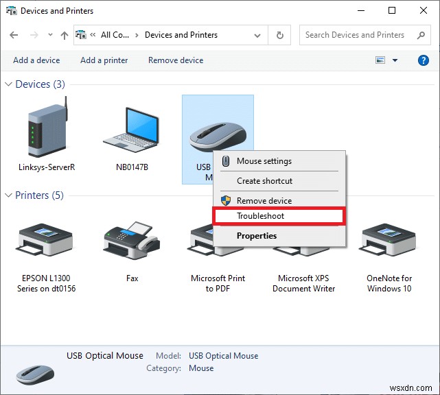The height and width of the screenshot is (395, 440).
Task: Click the Search Devices and Printers field
Action: click(x=364, y=35)
